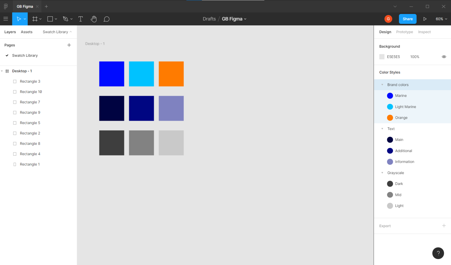
Task: Select the Move tool
Action: click(19, 19)
